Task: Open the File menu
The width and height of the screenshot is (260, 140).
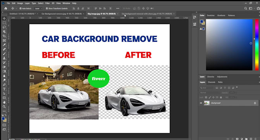Action: click(x=8, y=3)
